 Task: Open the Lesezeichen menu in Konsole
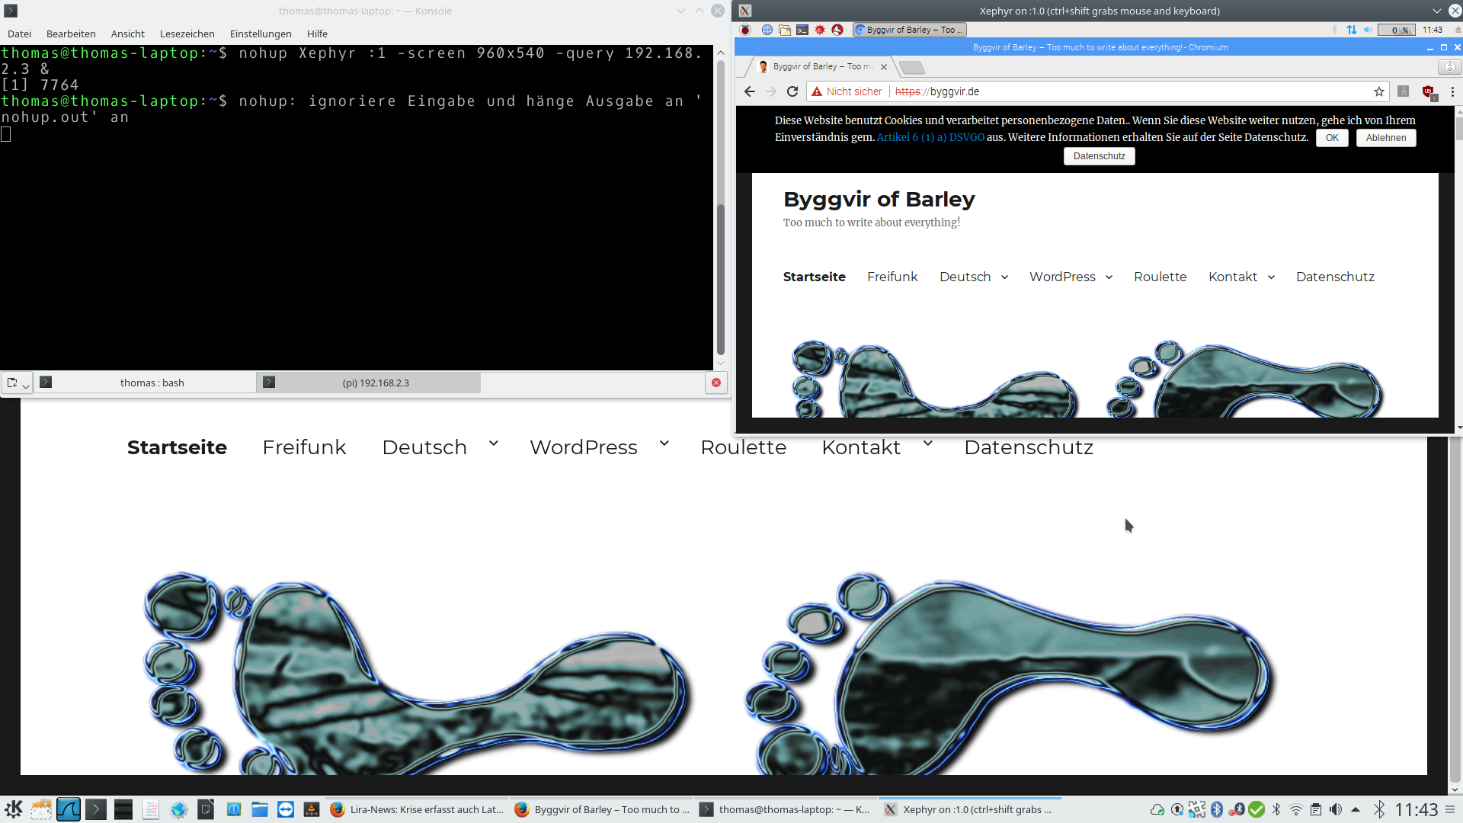[187, 34]
